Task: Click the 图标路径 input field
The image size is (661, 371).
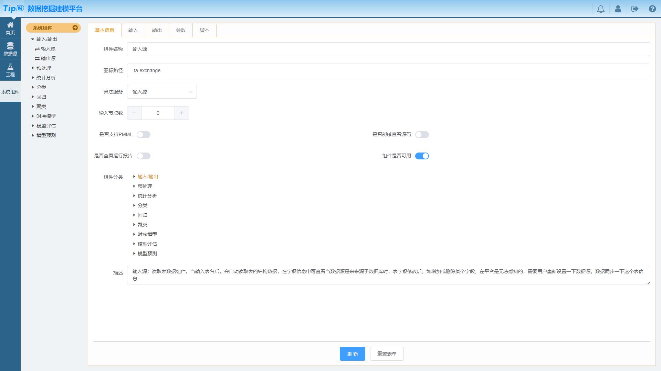Action: click(388, 70)
